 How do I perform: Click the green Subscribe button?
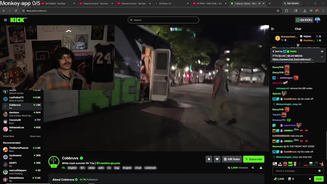[254, 159]
